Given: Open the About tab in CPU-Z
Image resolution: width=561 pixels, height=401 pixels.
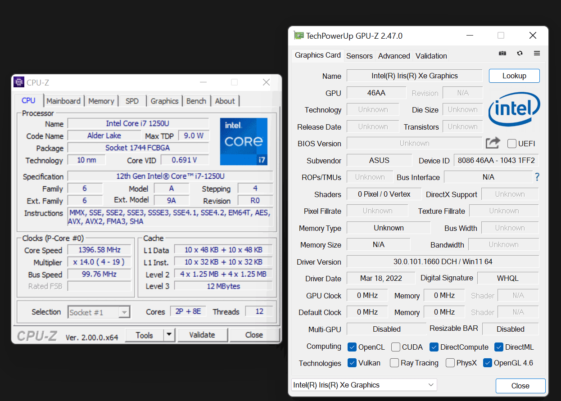Looking at the screenshot, I should coord(225,101).
